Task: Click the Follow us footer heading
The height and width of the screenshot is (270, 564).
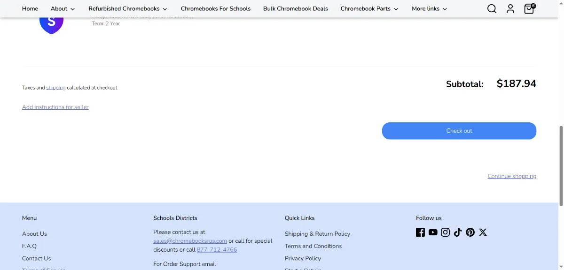Action: click(x=429, y=218)
